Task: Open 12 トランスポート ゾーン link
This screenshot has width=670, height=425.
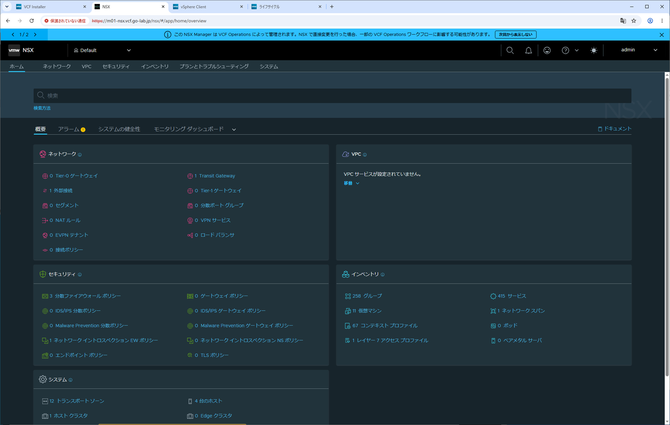Action: tap(76, 401)
